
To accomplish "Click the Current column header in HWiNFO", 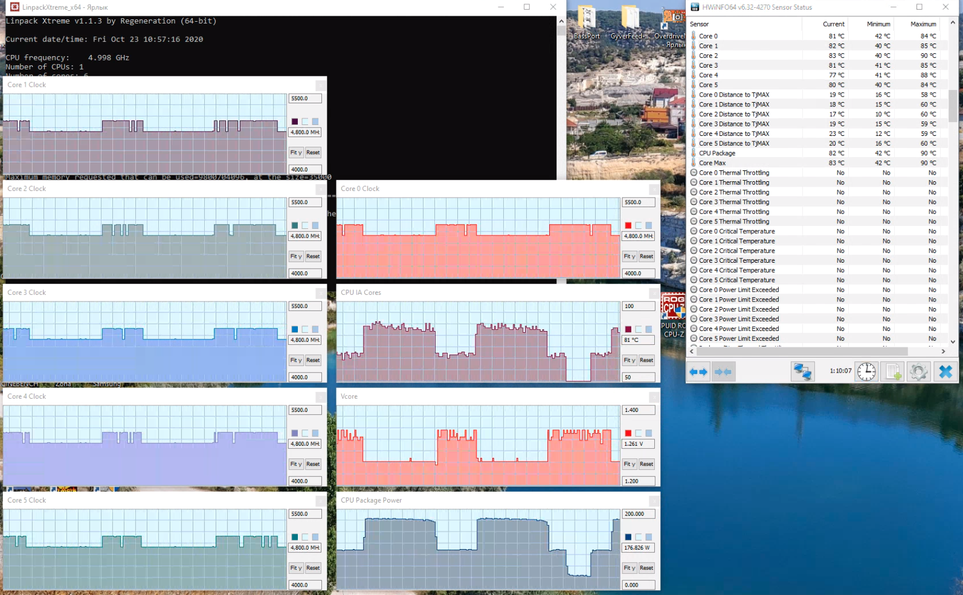I will [825, 24].
